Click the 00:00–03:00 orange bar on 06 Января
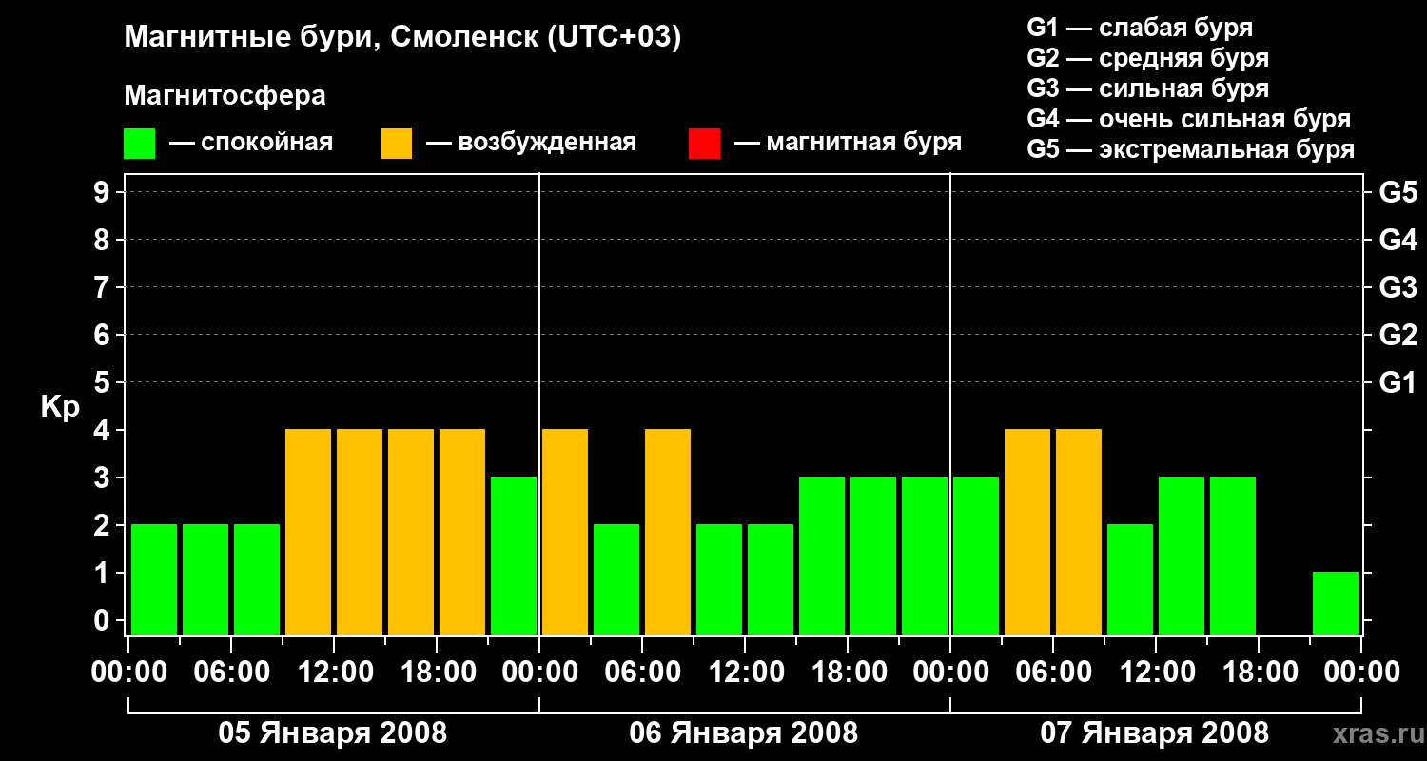The width and height of the screenshot is (1427, 761). point(565,532)
